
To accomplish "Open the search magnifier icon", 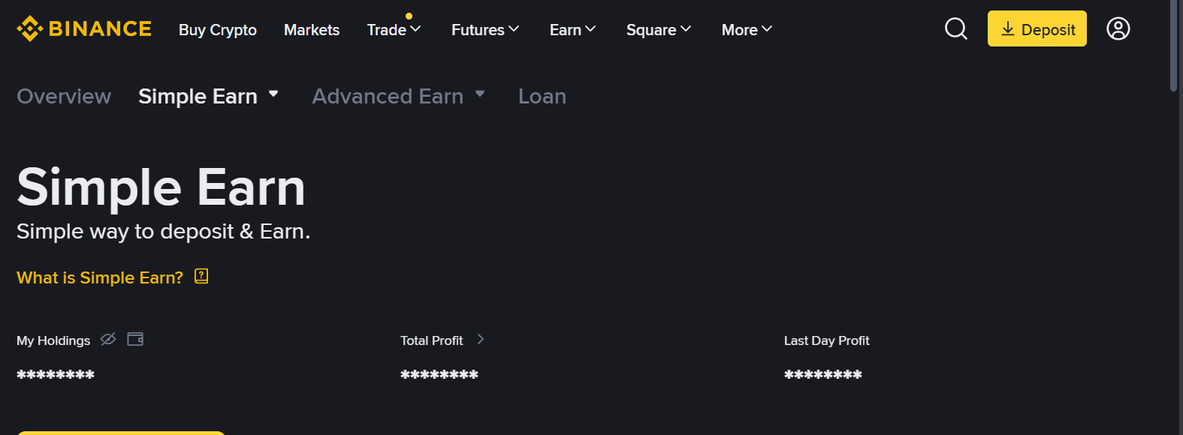I will [955, 28].
